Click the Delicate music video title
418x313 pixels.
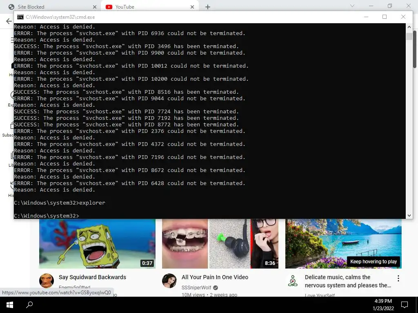click(x=348, y=281)
